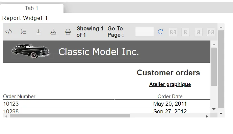Go to last page button

pos(211,32)
